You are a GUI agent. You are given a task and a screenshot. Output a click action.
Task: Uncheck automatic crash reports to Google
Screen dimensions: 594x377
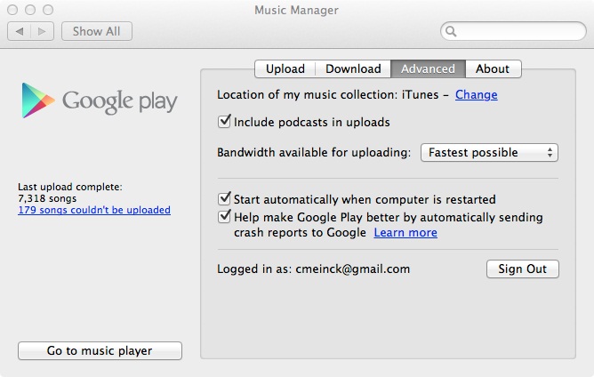224,217
